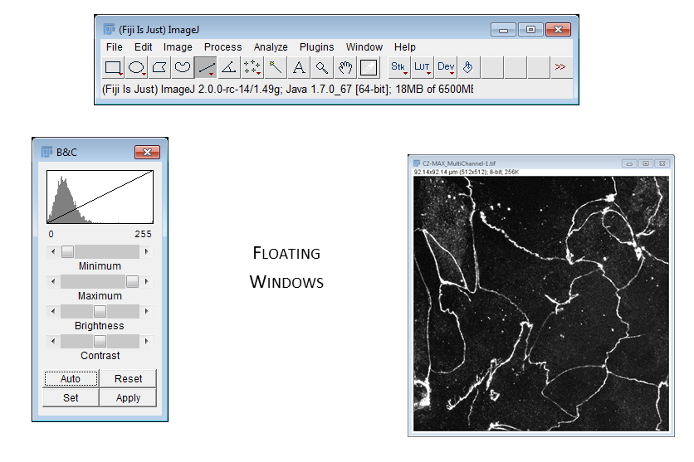Viewport: 694px width, 462px height.
Task: Open the Analyze menu
Action: click(271, 47)
